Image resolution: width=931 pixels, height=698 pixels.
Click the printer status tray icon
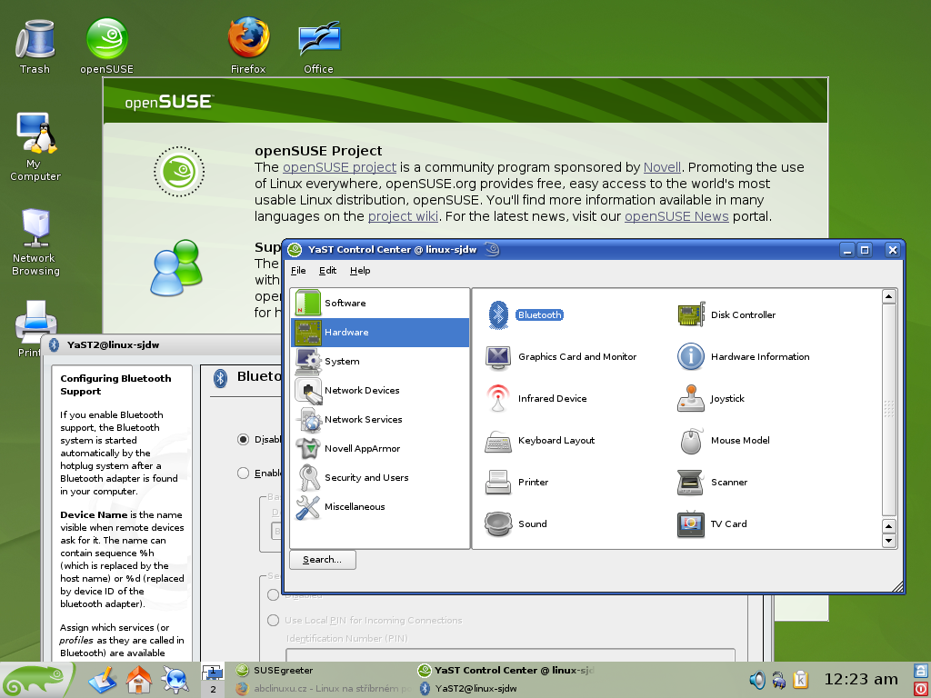pos(779,680)
